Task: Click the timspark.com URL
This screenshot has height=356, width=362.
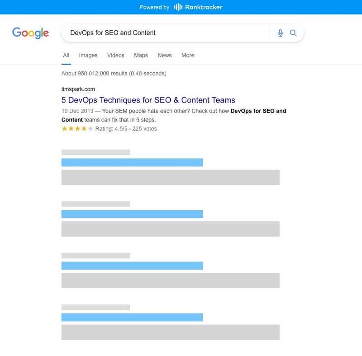Action: pyautogui.click(x=78, y=89)
